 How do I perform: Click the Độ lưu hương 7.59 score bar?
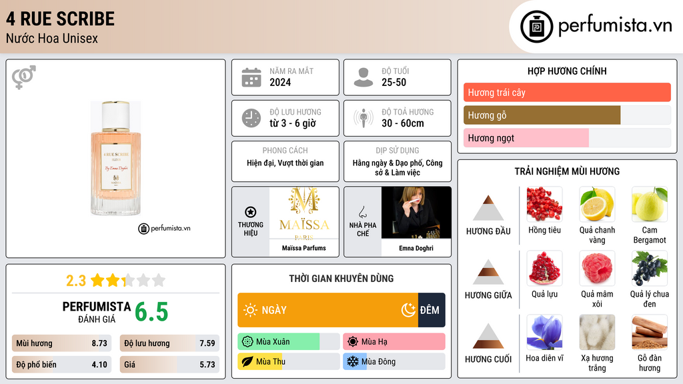(x=169, y=343)
